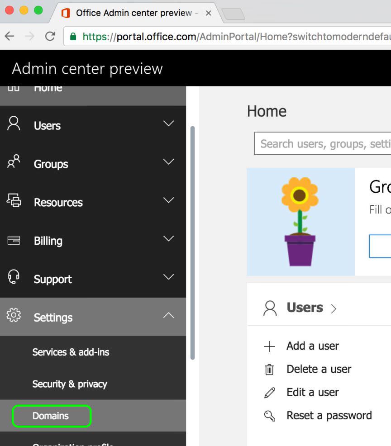Click Delete a user link

coord(319,369)
